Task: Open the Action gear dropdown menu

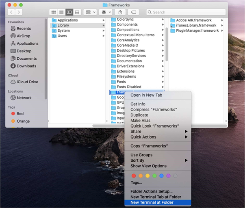Action: [x=105, y=12]
